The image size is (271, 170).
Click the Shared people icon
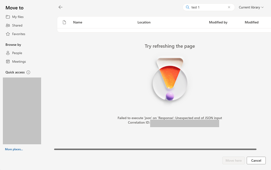8,25
